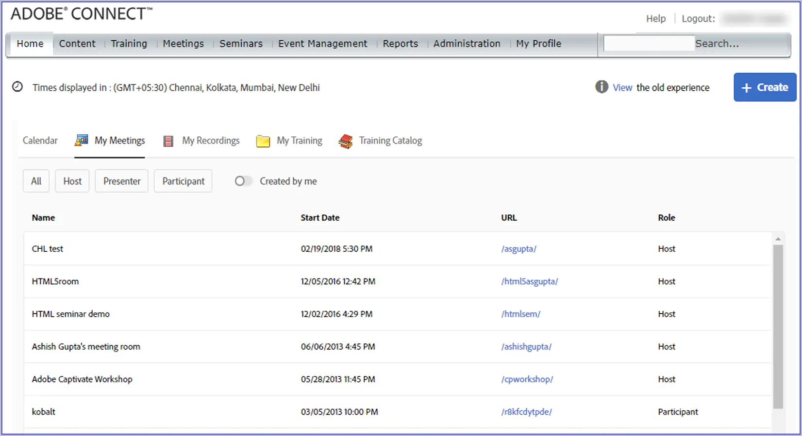802x436 pixels.
Task: Open the /ashishgupta/ meeting URL
Action: tap(526, 346)
